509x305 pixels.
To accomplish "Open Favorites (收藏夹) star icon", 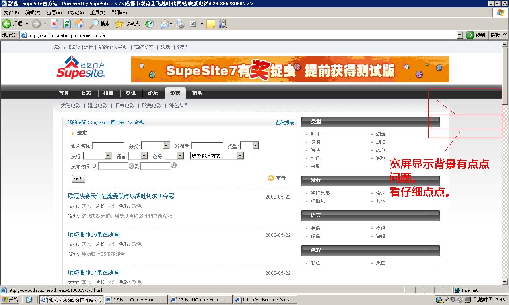I will click(x=119, y=24).
